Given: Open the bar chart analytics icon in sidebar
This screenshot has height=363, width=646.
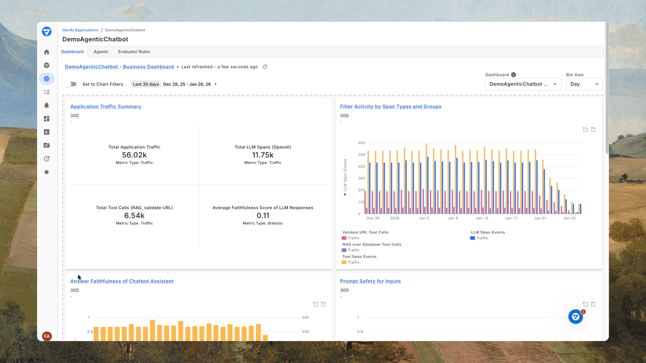Looking at the screenshot, I should point(46,132).
